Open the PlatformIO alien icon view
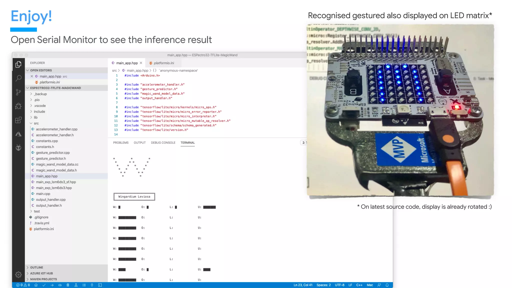The width and height of the screenshot is (512, 288). coord(18,148)
